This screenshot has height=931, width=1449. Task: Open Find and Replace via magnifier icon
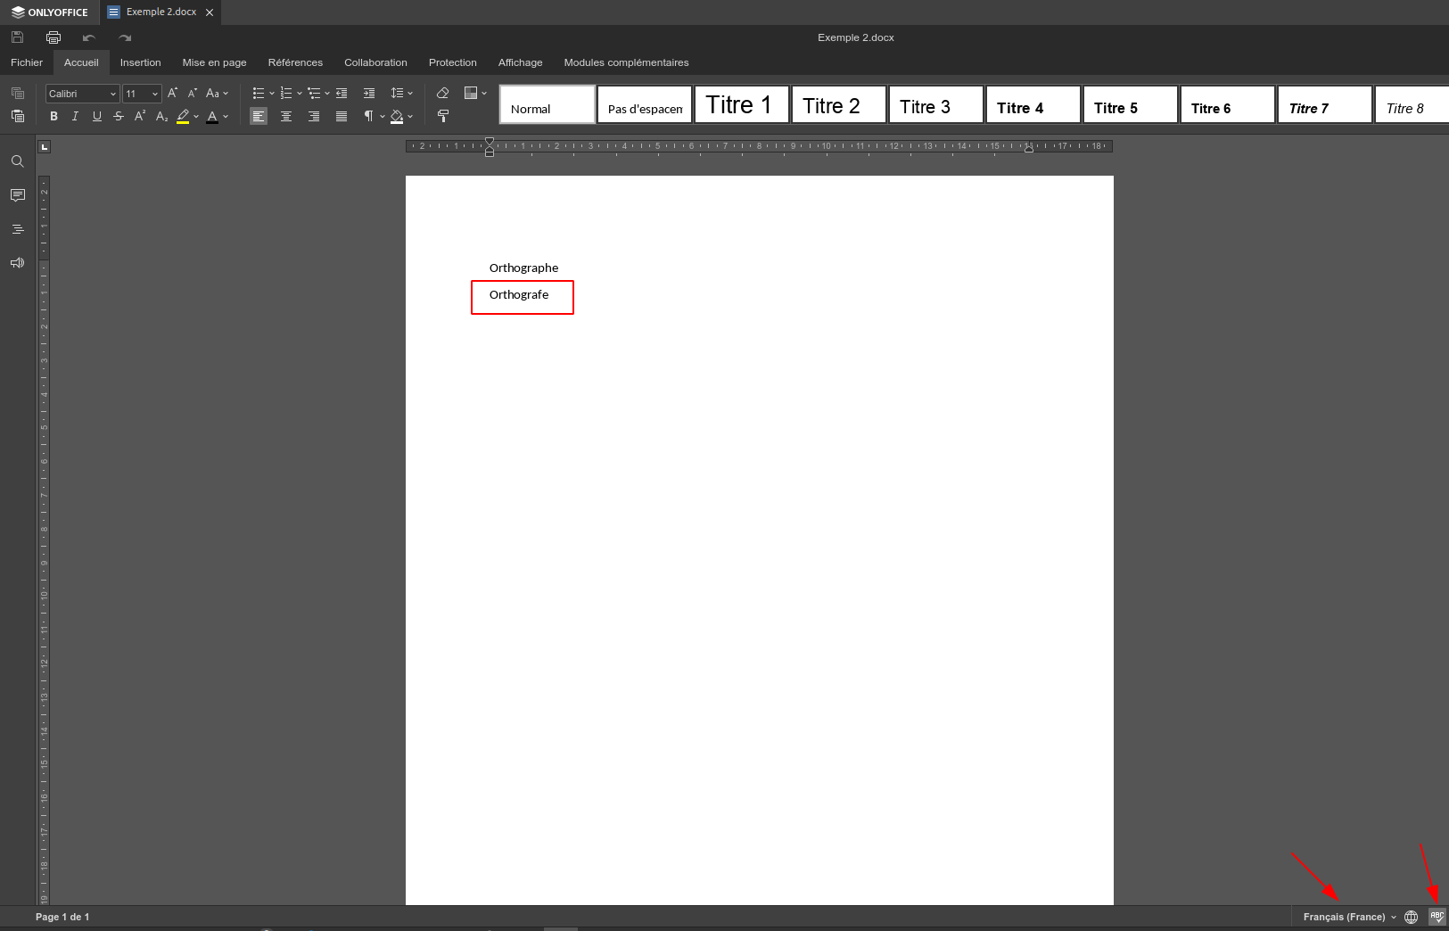click(x=17, y=161)
